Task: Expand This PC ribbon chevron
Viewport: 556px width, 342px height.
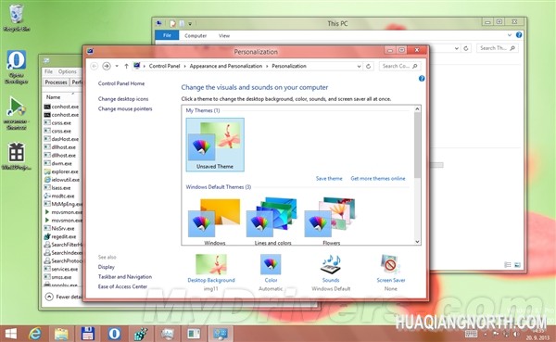Action: click(x=510, y=35)
